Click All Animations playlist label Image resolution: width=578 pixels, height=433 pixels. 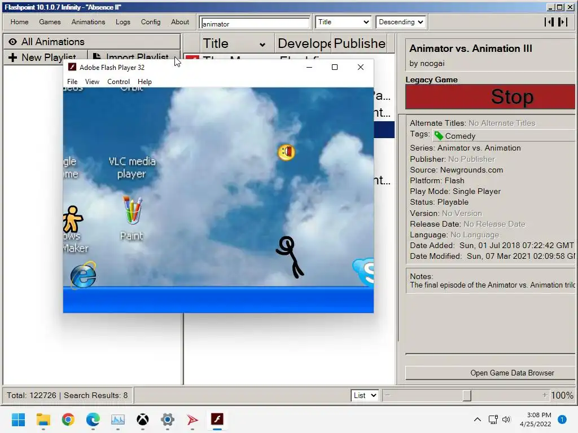52,42
